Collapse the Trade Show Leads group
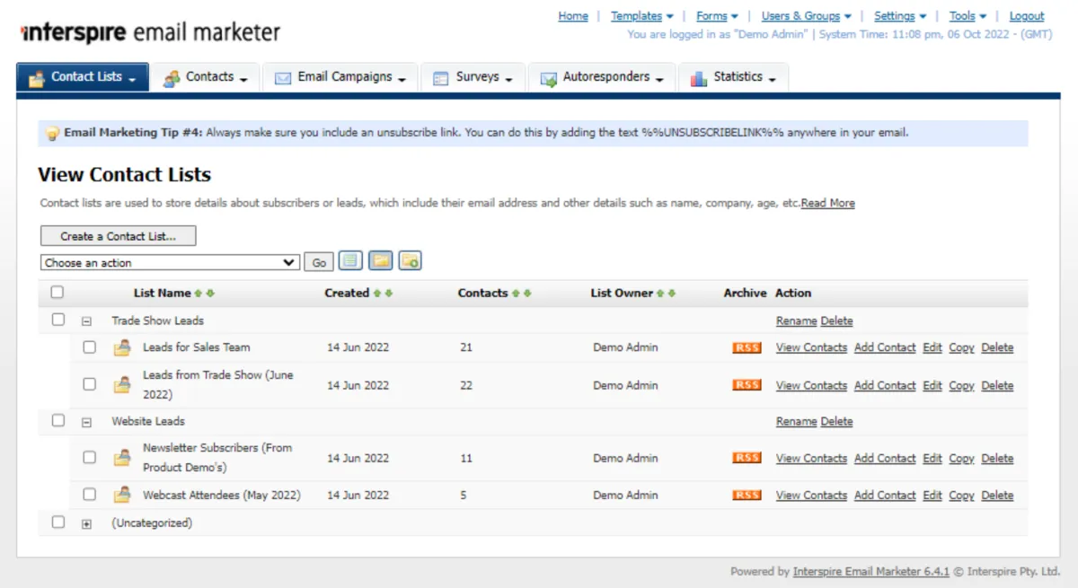The image size is (1078, 588). [x=86, y=320]
